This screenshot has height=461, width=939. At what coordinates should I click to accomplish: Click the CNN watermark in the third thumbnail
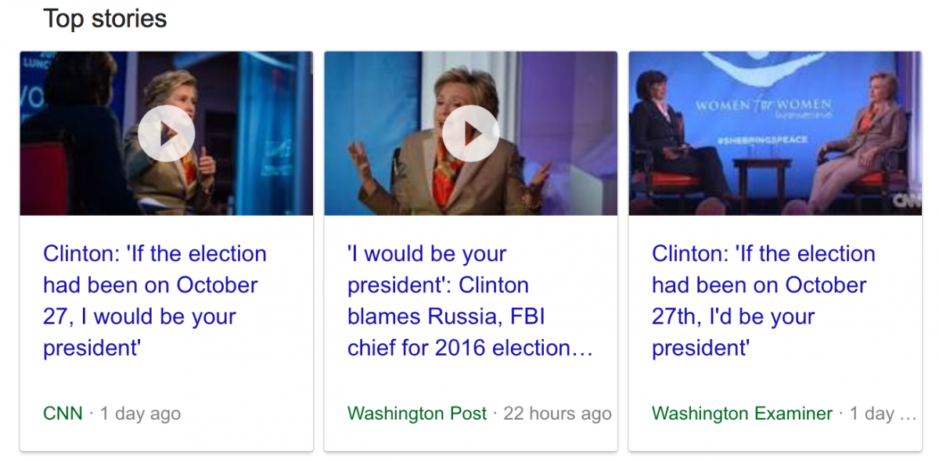pyautogui.click(x=908, y=200)
